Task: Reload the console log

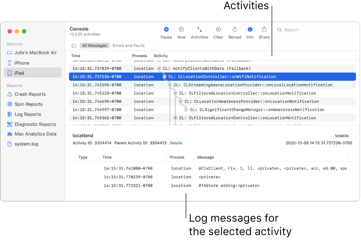Action: click(x=235, y=33)
